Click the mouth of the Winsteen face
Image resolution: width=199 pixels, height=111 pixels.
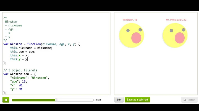pos(136,38)
